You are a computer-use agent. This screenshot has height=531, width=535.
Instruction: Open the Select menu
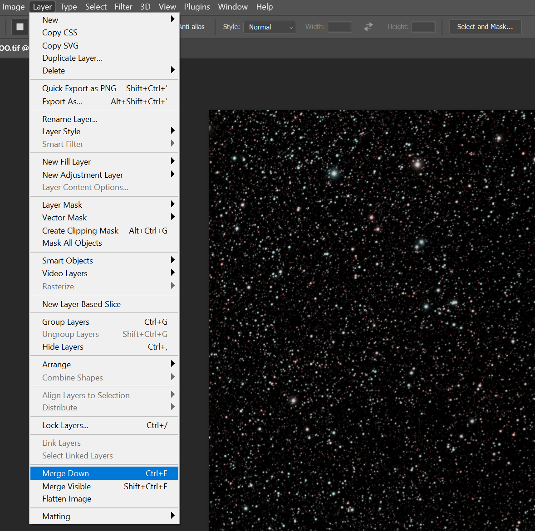tap(96, 7)
